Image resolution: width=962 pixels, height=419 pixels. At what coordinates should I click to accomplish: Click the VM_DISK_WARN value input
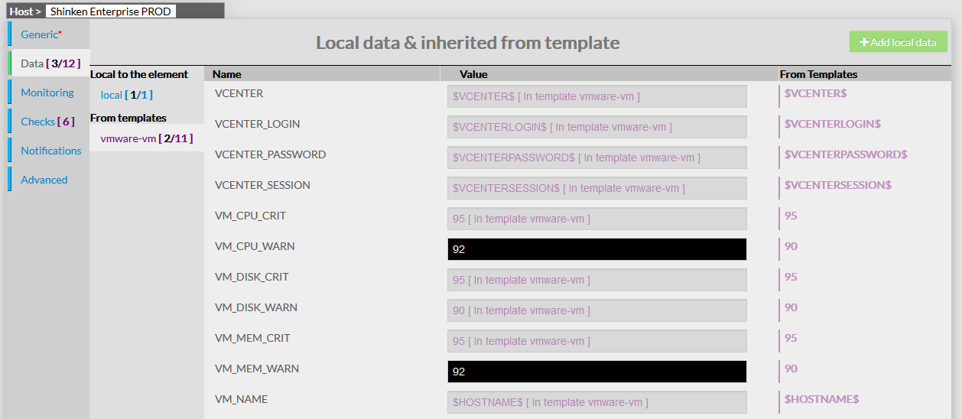pos(596,310)
